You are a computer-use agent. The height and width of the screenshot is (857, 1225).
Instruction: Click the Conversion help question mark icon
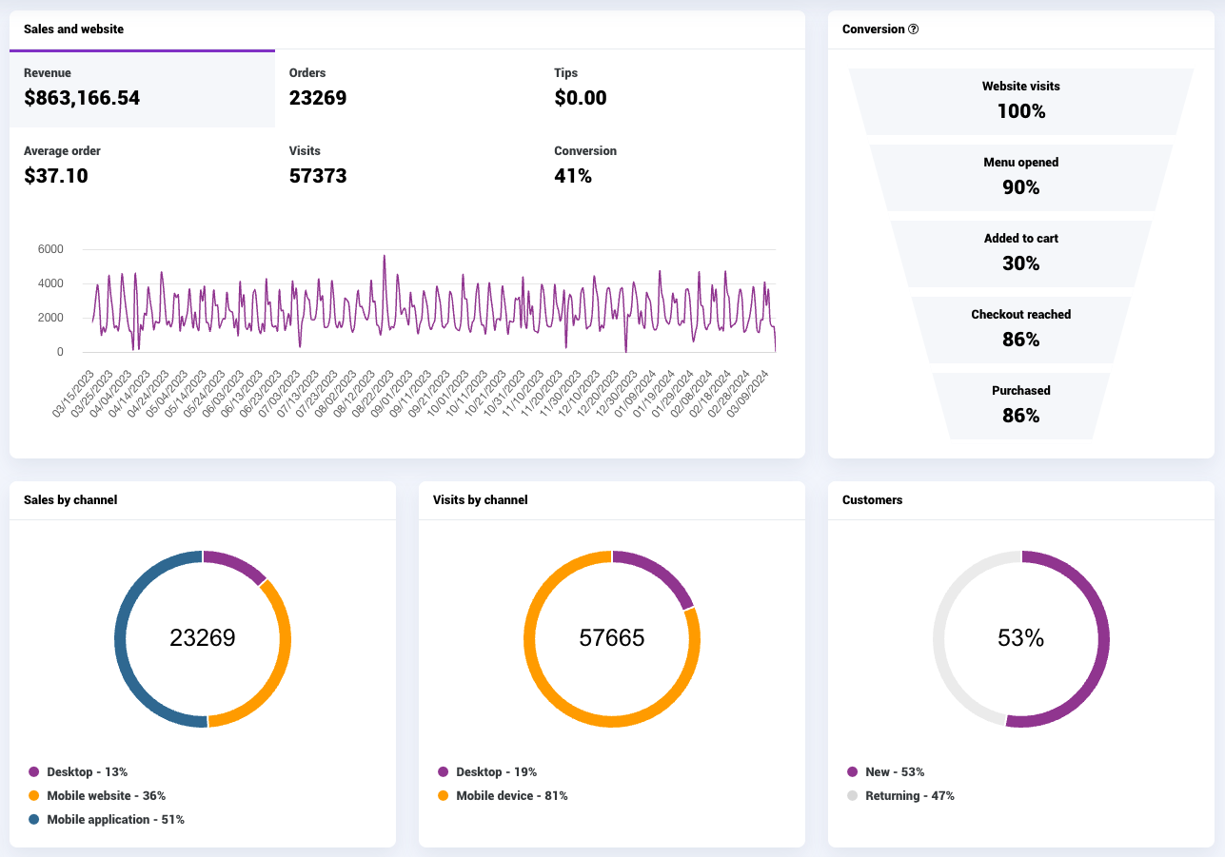(x=914, y=29)
